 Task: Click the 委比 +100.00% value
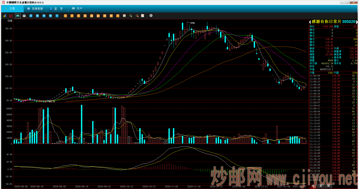(x=328, y=27)
